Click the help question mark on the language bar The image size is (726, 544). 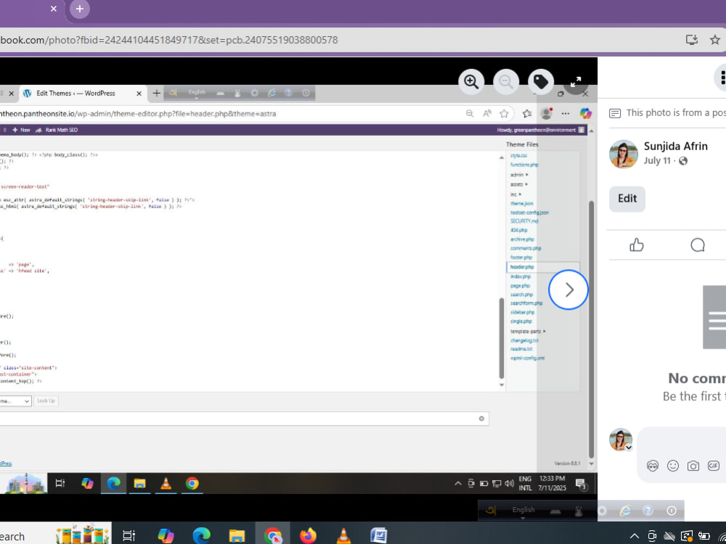648,511
